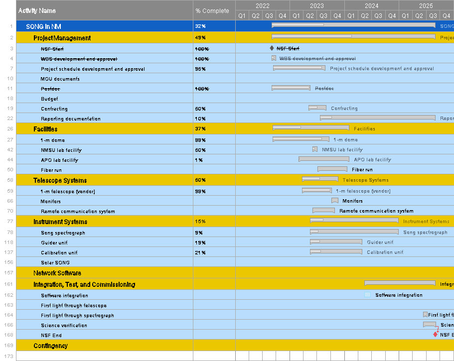This screenshot has width=454, height=361.
Task: Select the Contingency activity name
Action: 50,346
